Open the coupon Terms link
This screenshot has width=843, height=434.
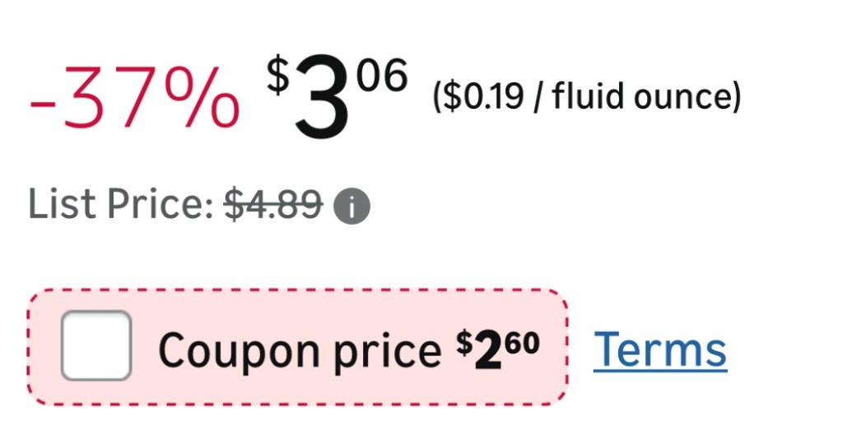(x=660, y=348)
